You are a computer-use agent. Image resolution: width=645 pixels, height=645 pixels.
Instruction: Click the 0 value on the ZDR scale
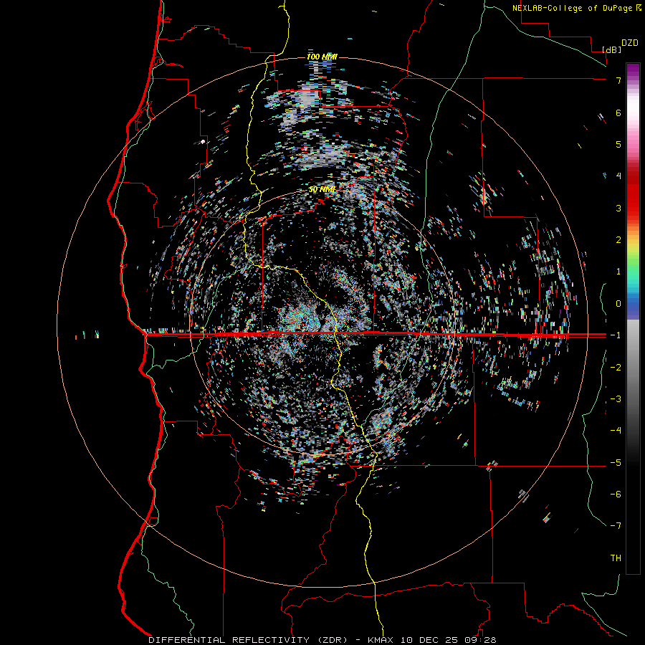pyautogui.click(x=618, y=304)
